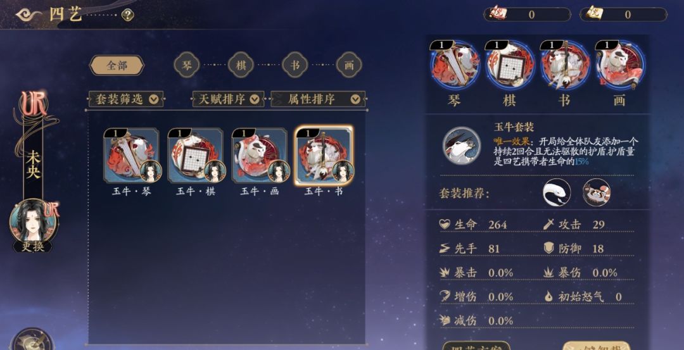Select the 玉牛·画 item thumbnail
Viewport: 684px width, 350px height.
click(260, 155)
